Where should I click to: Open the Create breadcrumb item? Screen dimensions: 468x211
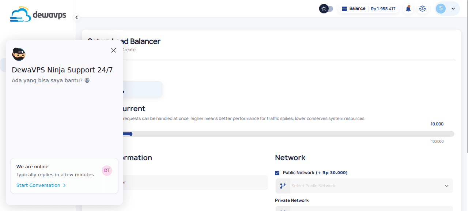point(128,49)
